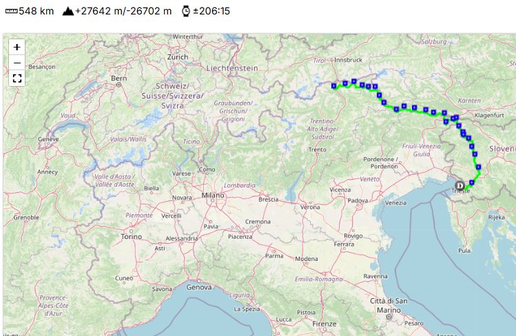Zoom out of the map
This screenshot has height=336, width=516.
pos(17,63)
